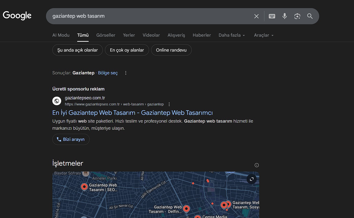Toggle the 'Online randevu' filter chip

coord(171,50)
